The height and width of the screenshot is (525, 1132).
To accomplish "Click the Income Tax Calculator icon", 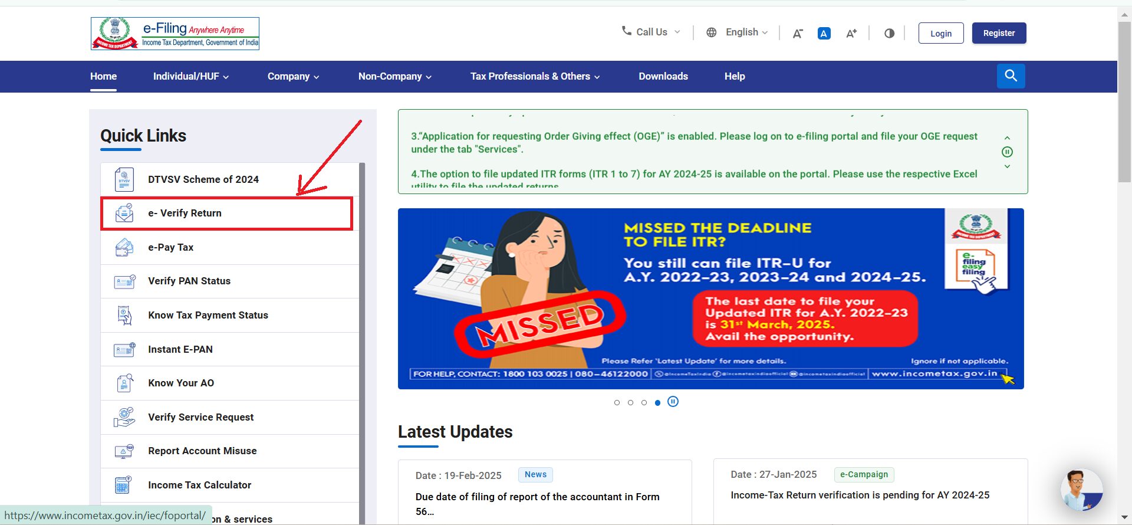I will pos(123,485).
